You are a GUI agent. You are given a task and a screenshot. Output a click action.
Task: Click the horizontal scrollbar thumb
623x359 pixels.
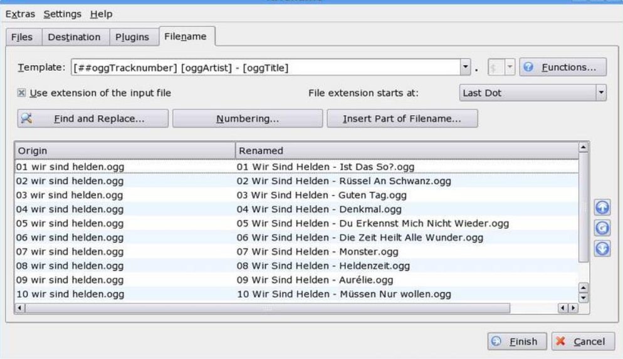point(268,308)
